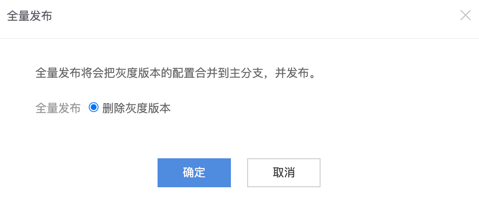Click the 确定 button to confirm publishing
Image resolution: width=479 pixels, height=218 pixels.
[194, 172]
